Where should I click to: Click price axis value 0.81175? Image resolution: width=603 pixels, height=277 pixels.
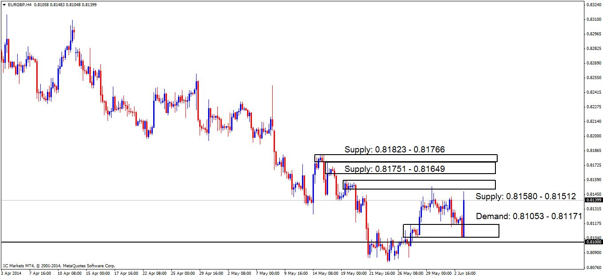pyautogui.click(x=593, y=224)
